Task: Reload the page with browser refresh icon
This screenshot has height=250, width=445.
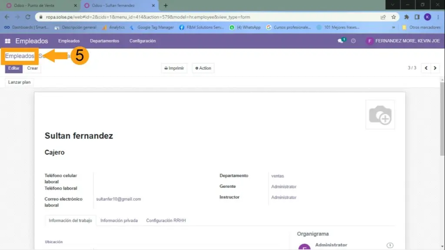Action: tap(28, 17)
